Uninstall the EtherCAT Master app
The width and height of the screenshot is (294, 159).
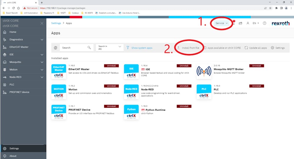click(x=111, y=66)
